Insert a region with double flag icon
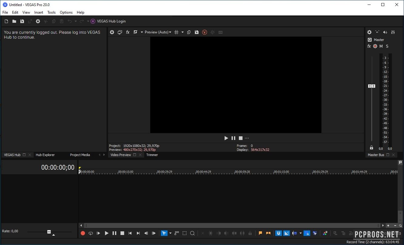 click(268, 233)
